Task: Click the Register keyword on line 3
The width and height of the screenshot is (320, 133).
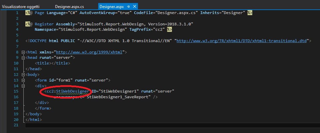Action: tap(44, 24)
